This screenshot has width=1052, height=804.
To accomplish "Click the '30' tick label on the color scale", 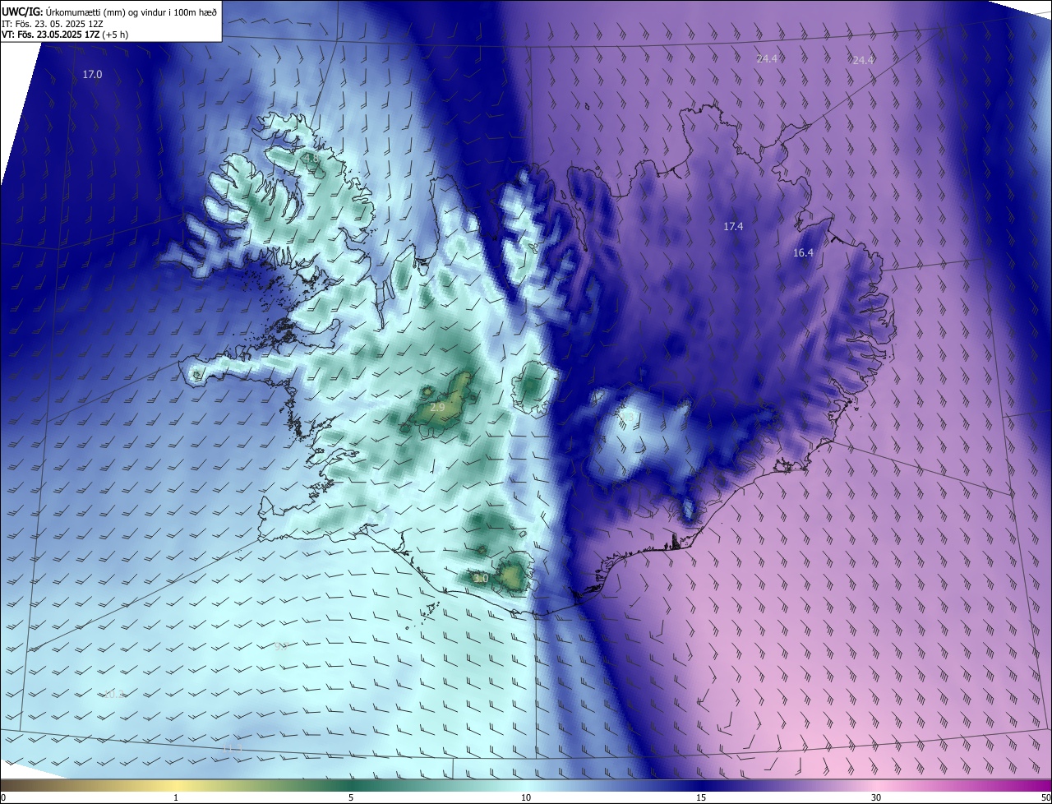I will [x=876, y=798].
